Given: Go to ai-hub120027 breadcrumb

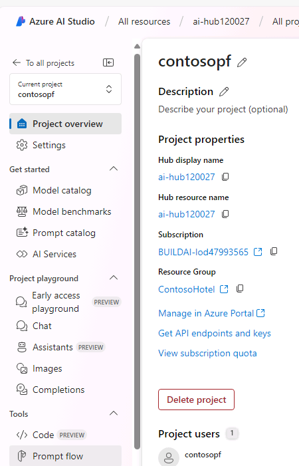Looking at the screenshot, I should [221, 21].
